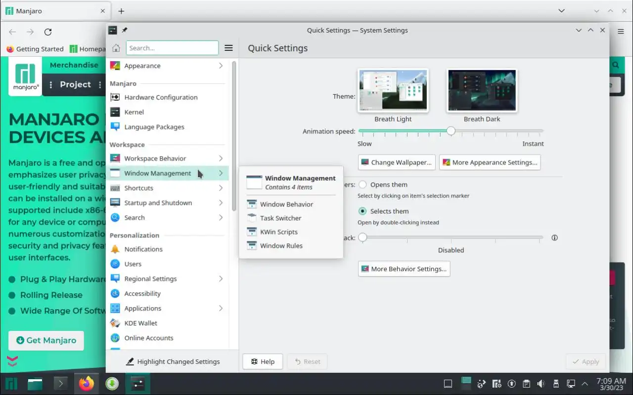Image resolution: width=633 pixels, height=395 pixels.
Task: Click the home icon in System Settings
Action: click(x=116, y=48)
